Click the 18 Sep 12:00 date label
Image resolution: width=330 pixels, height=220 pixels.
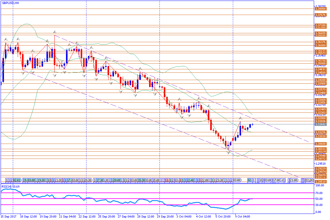tap(28, 216)
